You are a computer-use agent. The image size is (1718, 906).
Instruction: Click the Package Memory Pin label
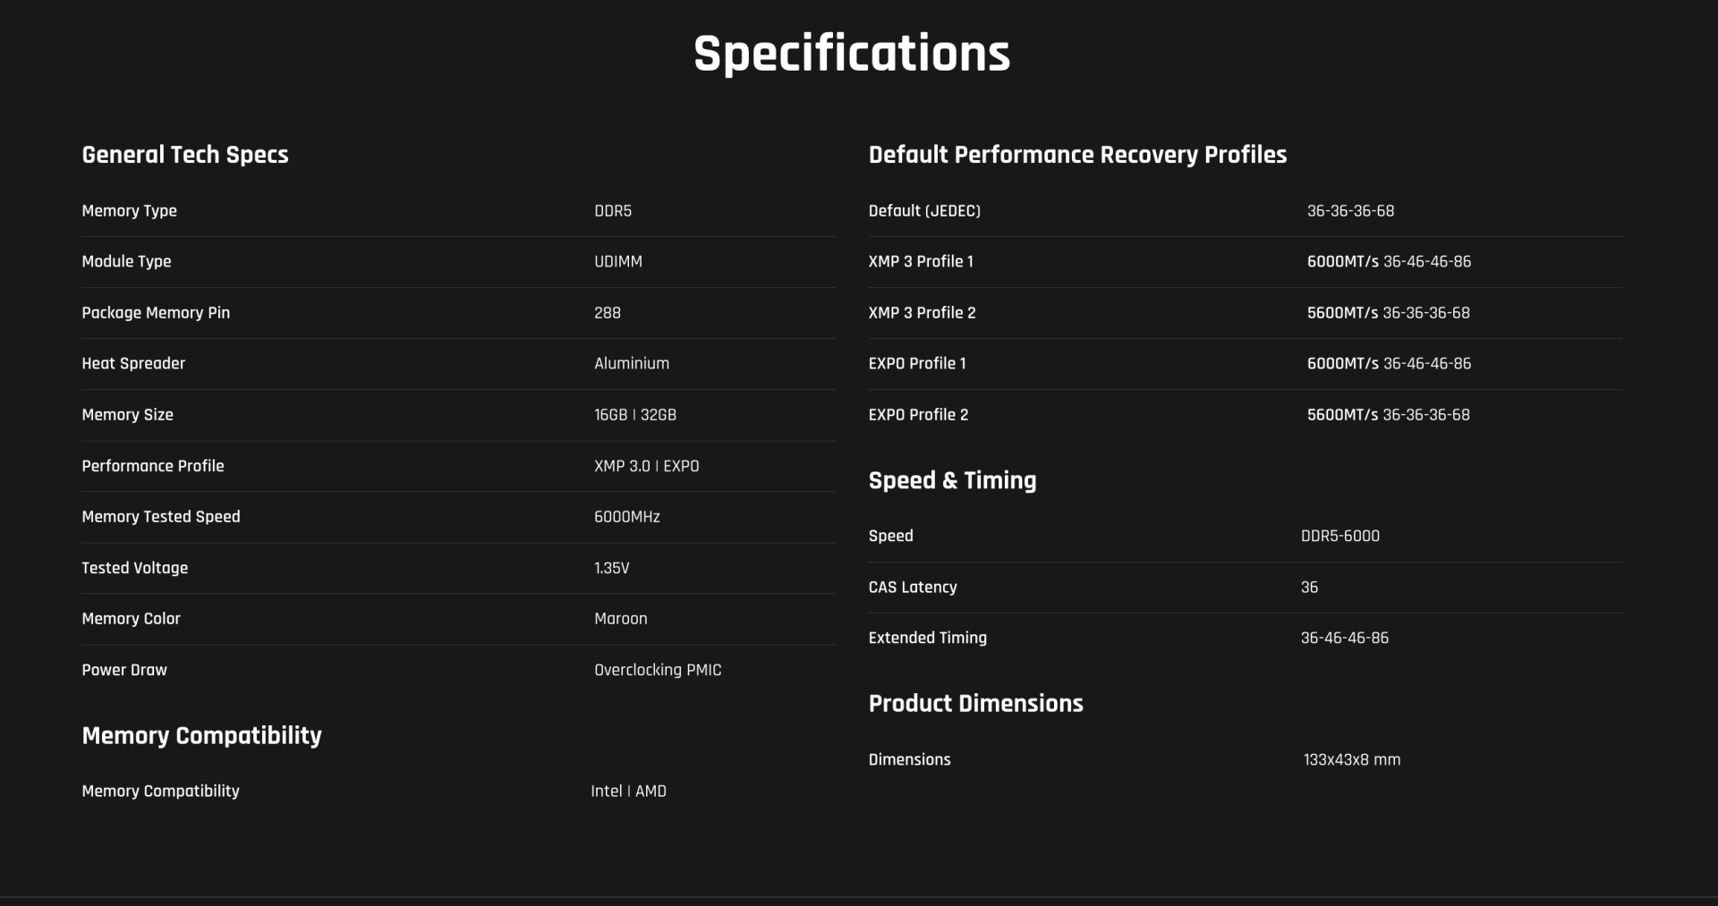156,313
